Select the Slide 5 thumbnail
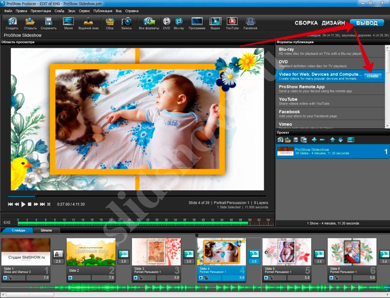 point(287,252)
